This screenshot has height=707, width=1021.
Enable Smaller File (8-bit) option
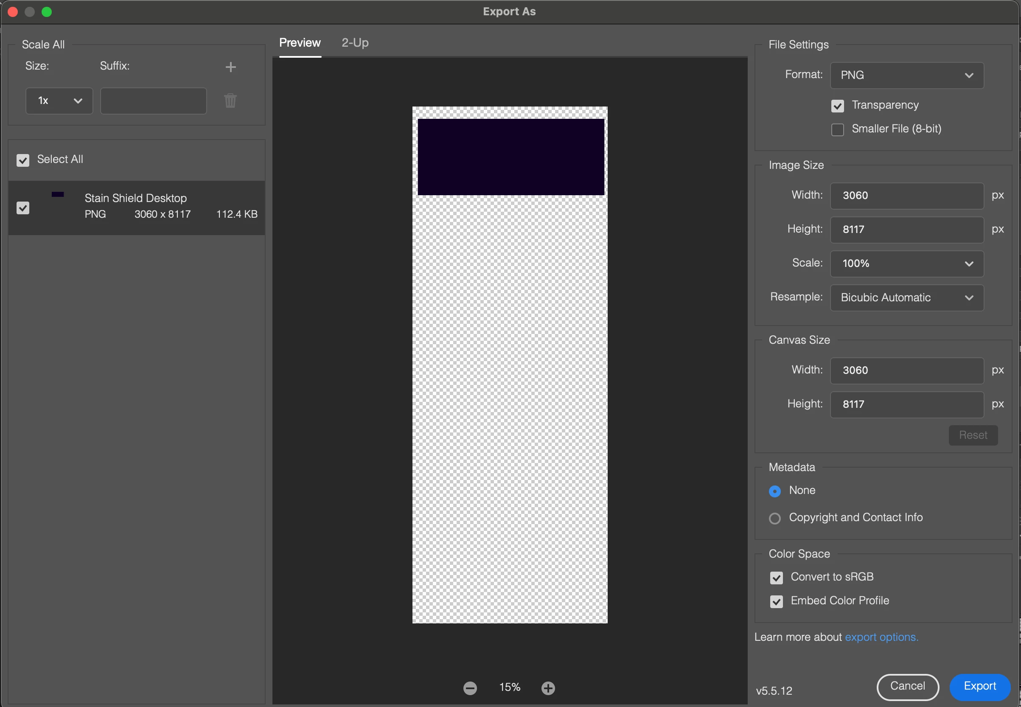pyautogui.click(x=837, y=130)
